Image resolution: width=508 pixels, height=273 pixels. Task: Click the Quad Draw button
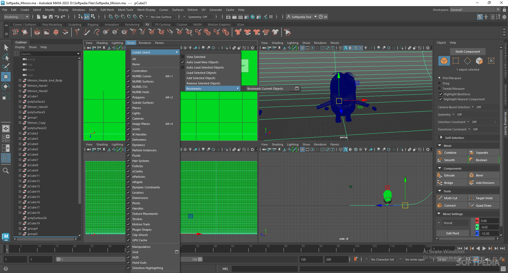(x=484, y=206)
